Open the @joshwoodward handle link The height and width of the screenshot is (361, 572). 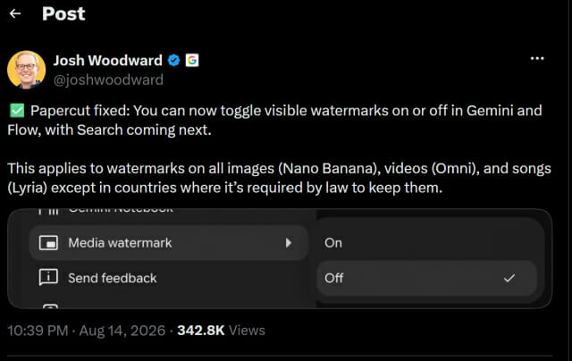point(108,80)
